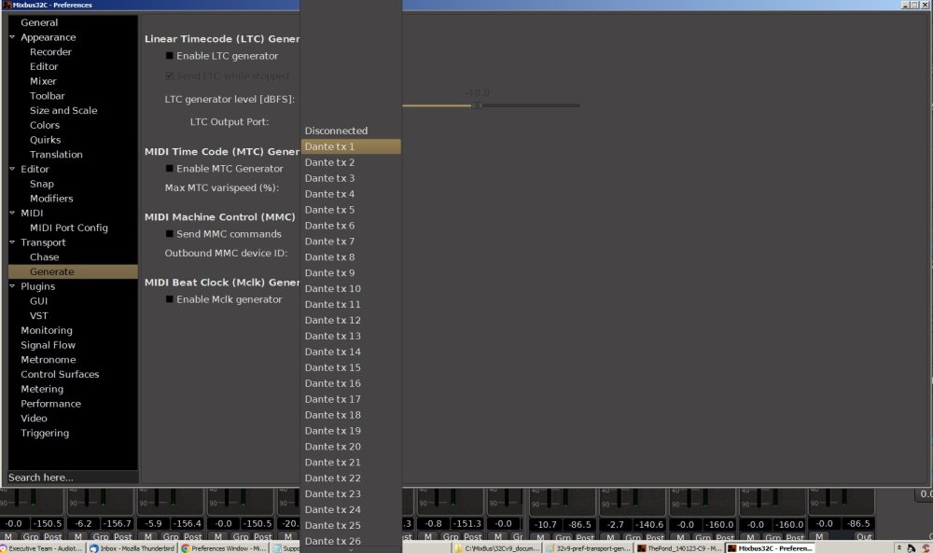This screenshot has height=553, width=933.
Task: Select Dante tx 15 port entry
Action: pos(351,367)
